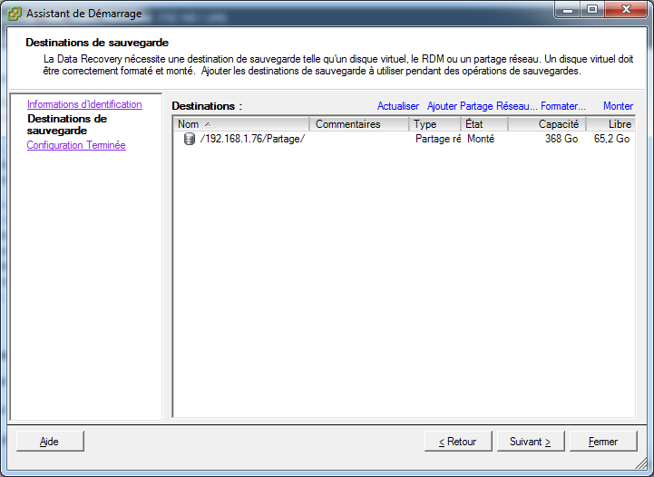
Task: Click the 'Monté' state cell
Action: coord(481,139)
